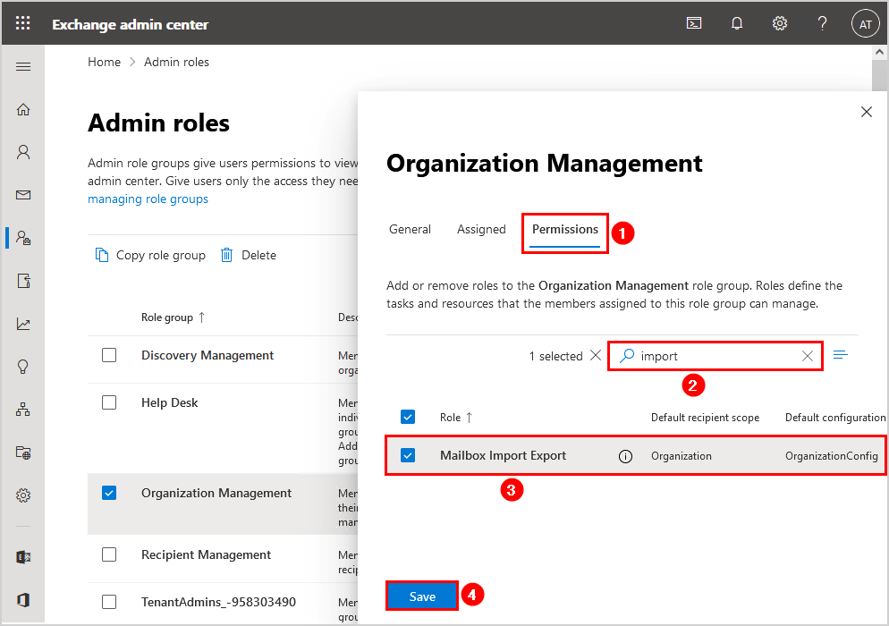The height and width of the screenshot is (626, 889).
Task: Open Public folders in sidebar
Action: coord(23,453)
